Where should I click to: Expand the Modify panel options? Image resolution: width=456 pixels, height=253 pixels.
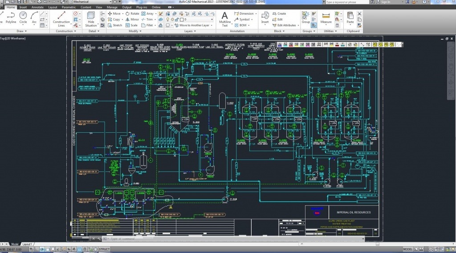point(135,31)
